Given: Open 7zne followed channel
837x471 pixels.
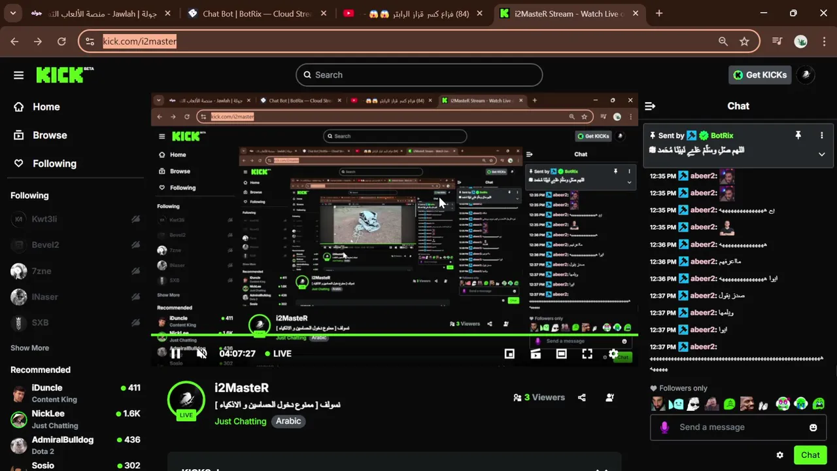Looking at the screenshot, I should pyautogui.click(x=75, y=271).
